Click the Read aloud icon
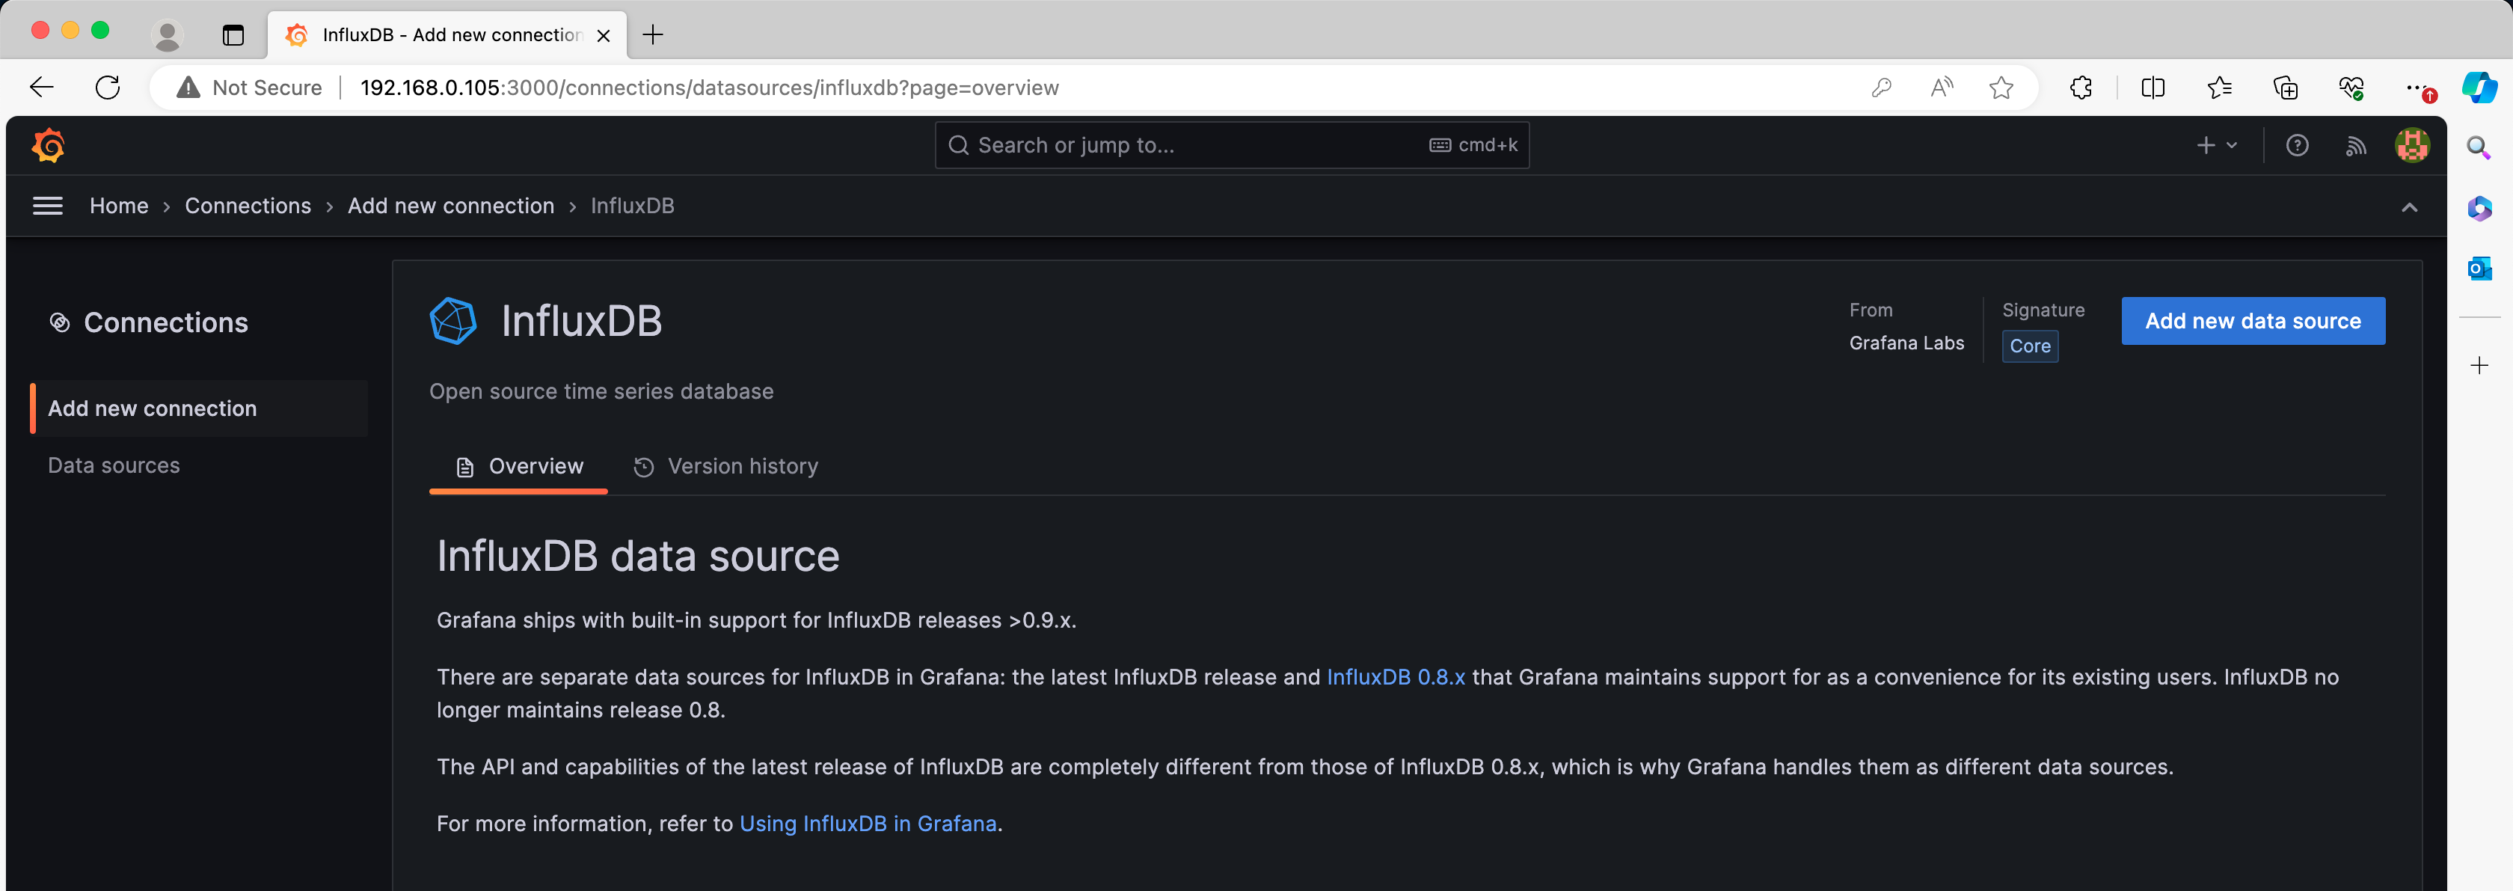 click(1942, 88)
